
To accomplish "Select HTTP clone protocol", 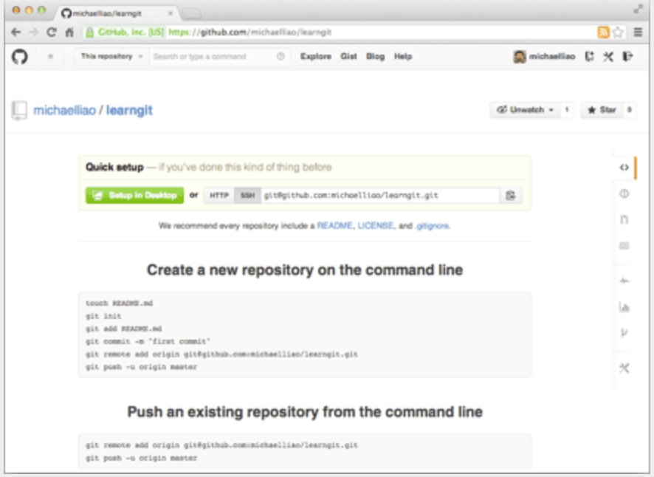I will [219, 196].
